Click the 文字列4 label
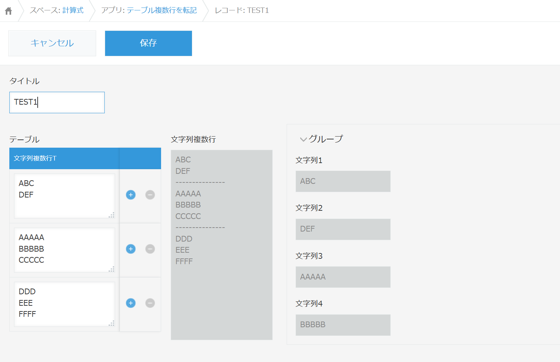The height and width of the screenshot is (362, 560). click(309, 304)
